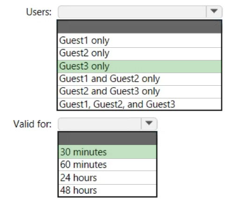
Task: Click the Users label
Action: [x=39, y=12]
